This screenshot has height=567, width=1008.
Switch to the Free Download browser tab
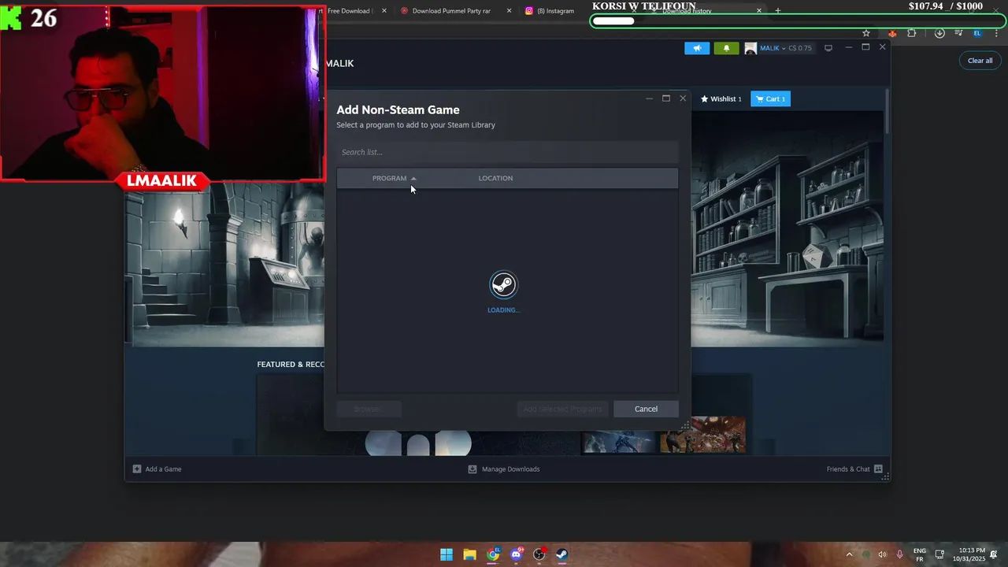pos(350,11)
